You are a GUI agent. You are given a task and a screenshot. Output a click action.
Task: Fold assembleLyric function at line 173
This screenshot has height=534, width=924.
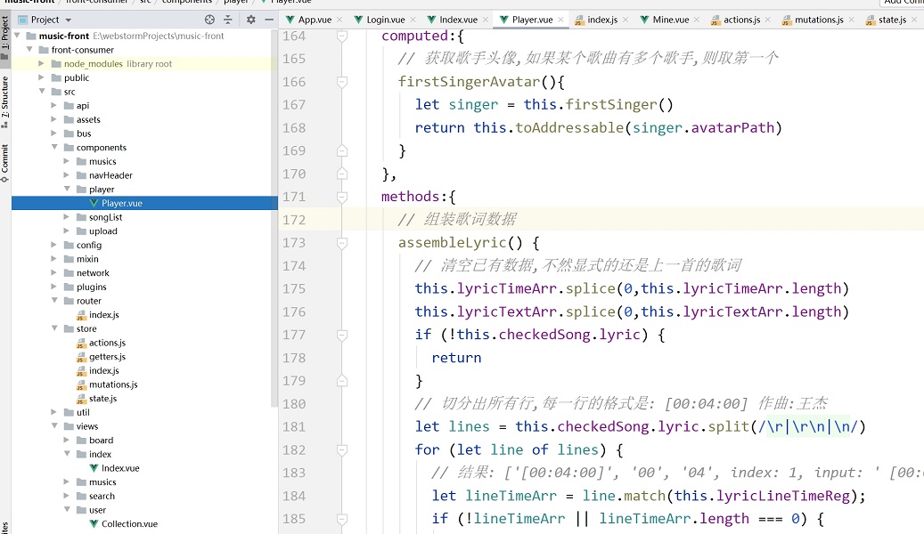coord(342,243)
